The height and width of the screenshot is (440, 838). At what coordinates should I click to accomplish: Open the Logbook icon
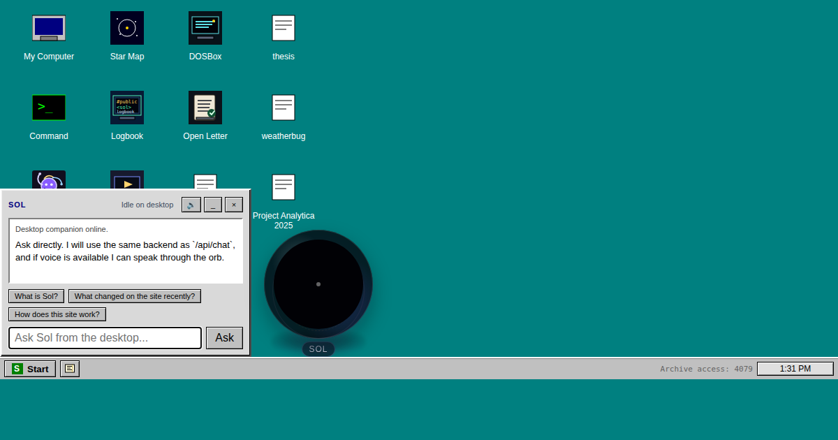(x=127, y=108)
